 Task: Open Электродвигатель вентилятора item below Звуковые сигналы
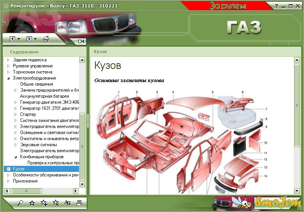coord(49,151)
